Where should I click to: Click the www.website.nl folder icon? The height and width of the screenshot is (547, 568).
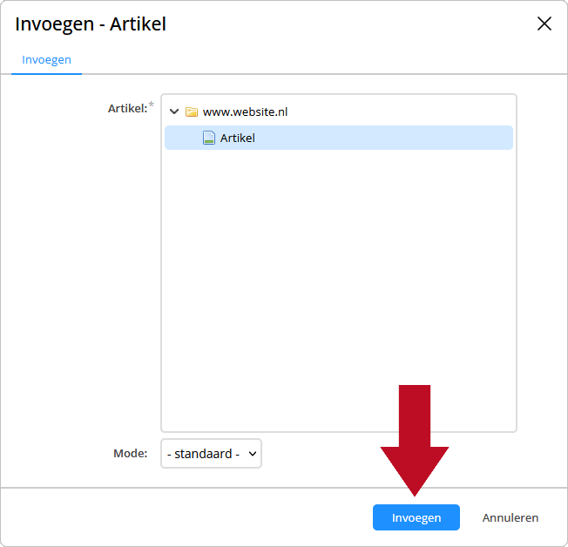(192, 111)
